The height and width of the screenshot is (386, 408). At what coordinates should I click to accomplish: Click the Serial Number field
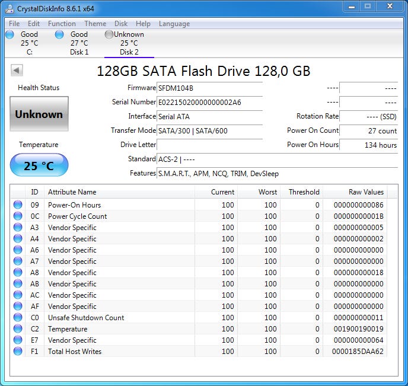coord(209,102)
